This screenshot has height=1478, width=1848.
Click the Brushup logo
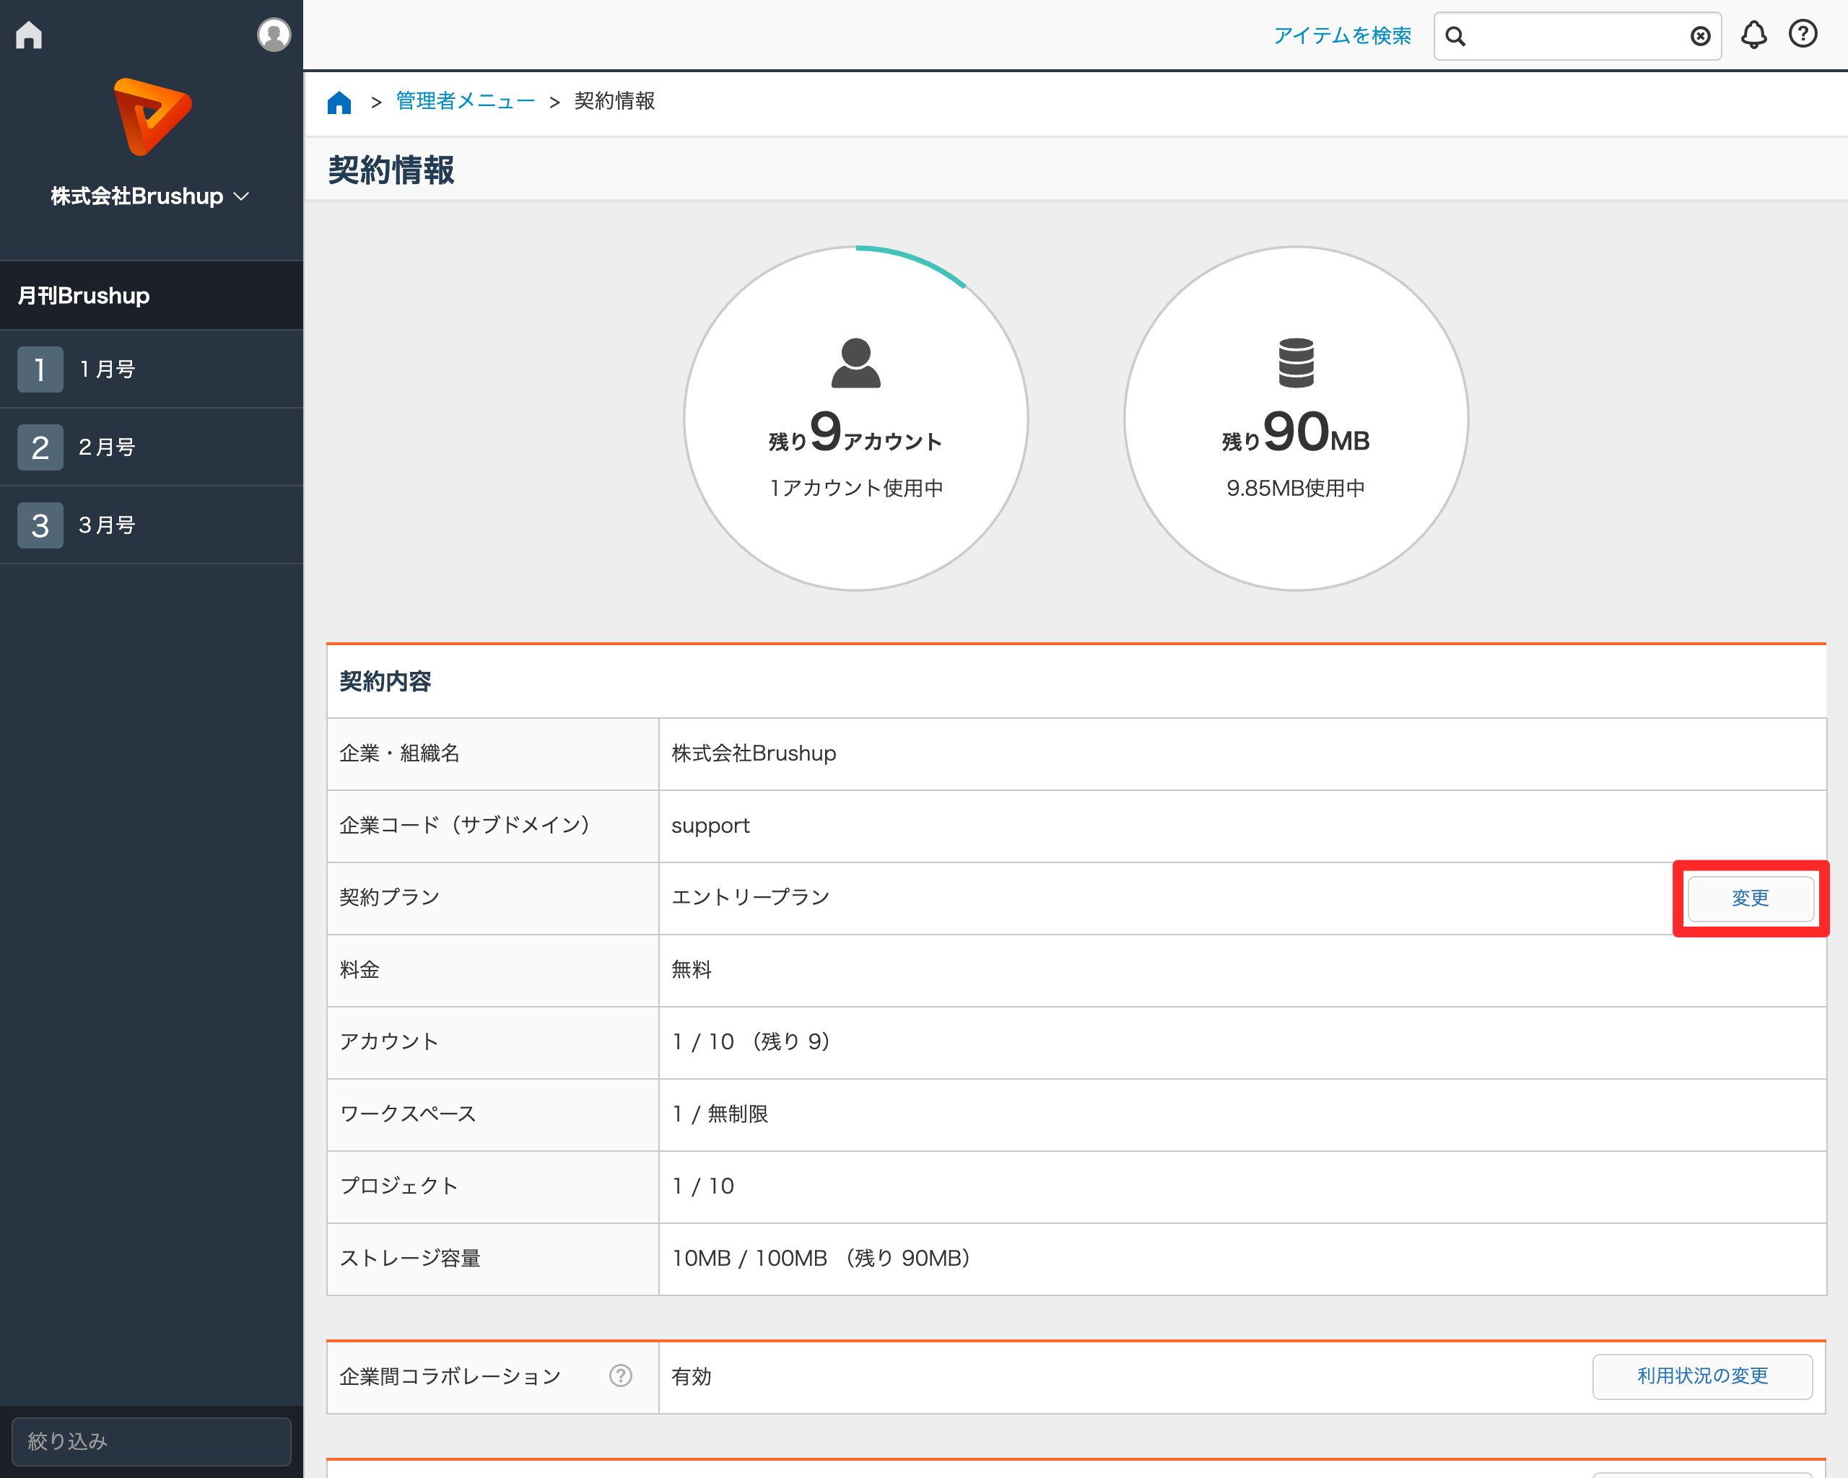click(152, 118)
